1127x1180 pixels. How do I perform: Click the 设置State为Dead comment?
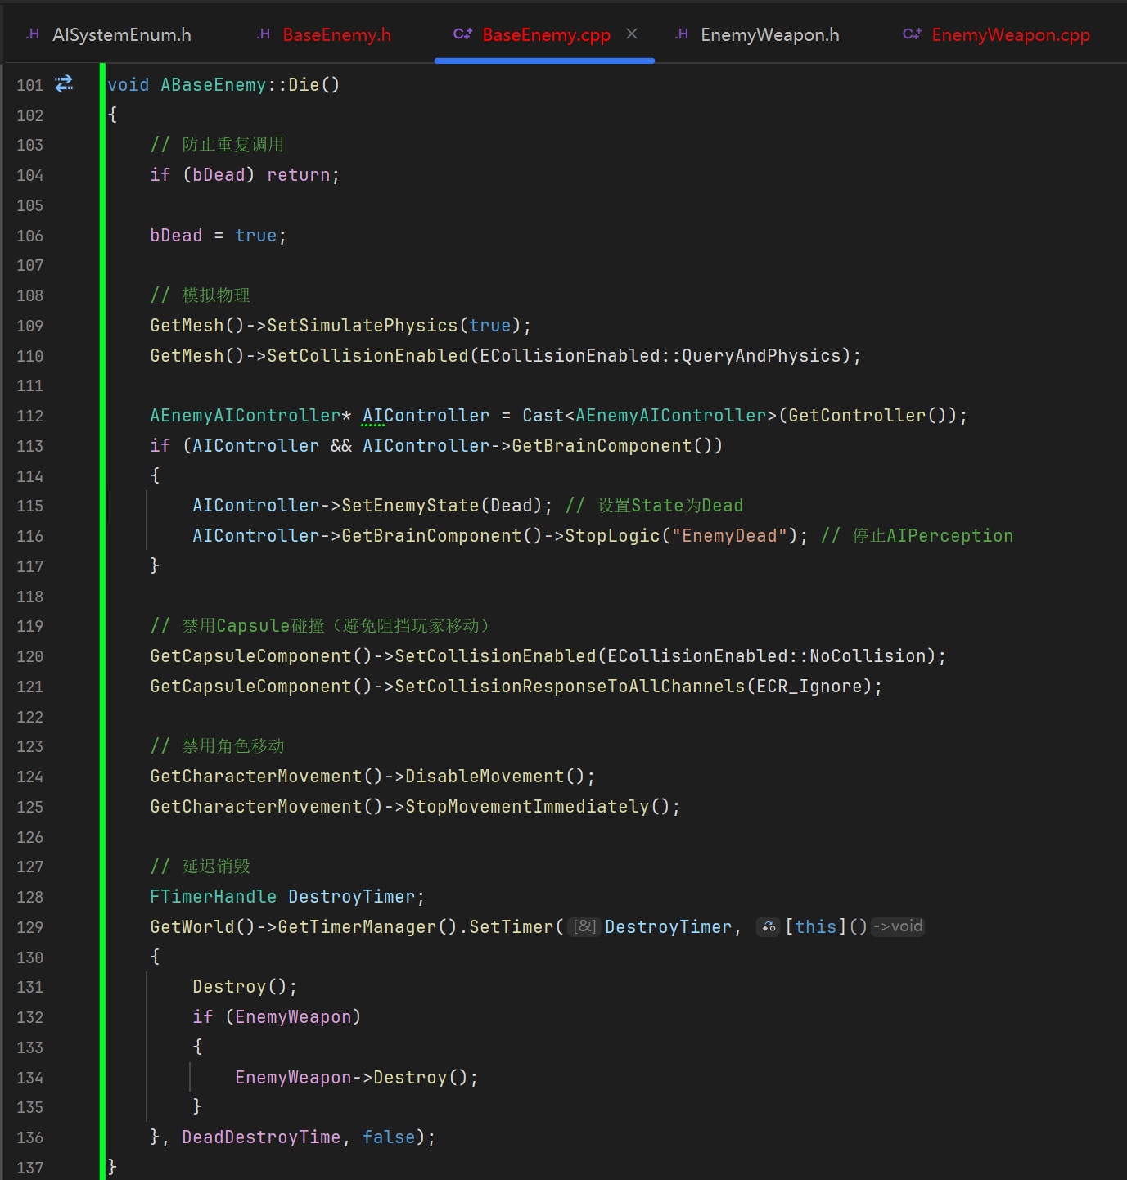click(x=654, y=506)
